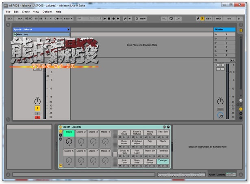This screenshot has width=250, height=184.
Task: Toggle Punch-Out switch
Action: [x=178, y=19]
